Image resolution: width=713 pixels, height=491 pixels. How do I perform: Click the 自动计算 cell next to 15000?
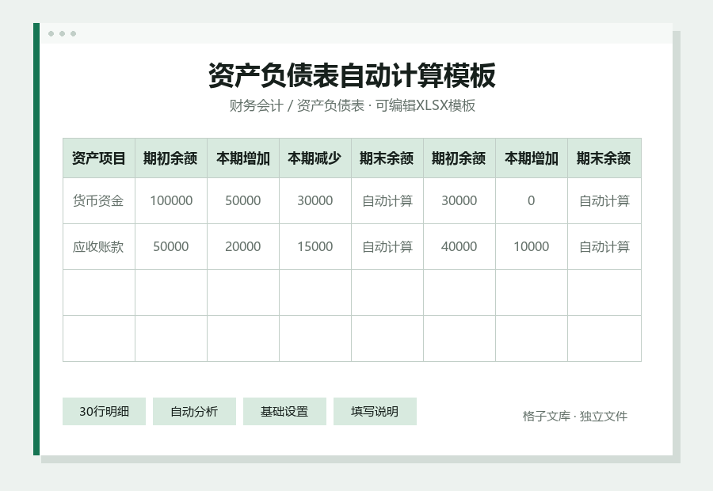387,246
